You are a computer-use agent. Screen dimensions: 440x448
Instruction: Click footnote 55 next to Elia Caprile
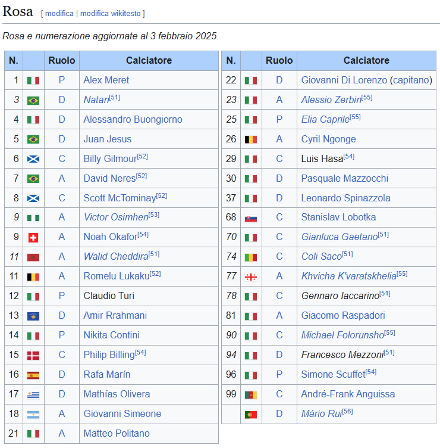click(x=356, y=117)
